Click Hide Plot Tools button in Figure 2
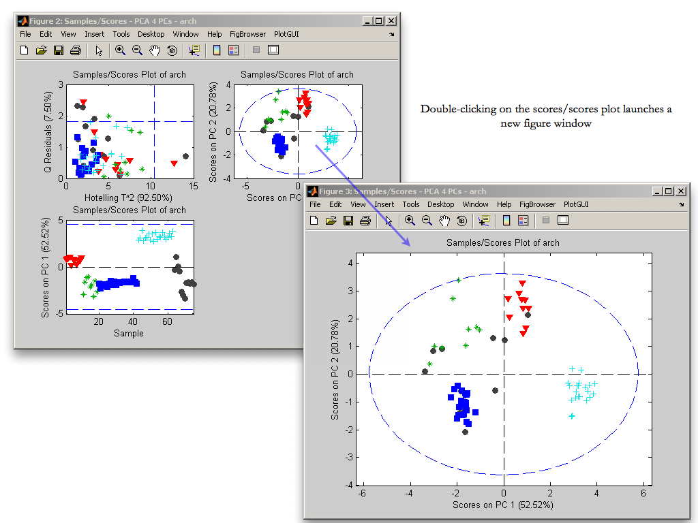698x523 pixels. tap(256, 50)
